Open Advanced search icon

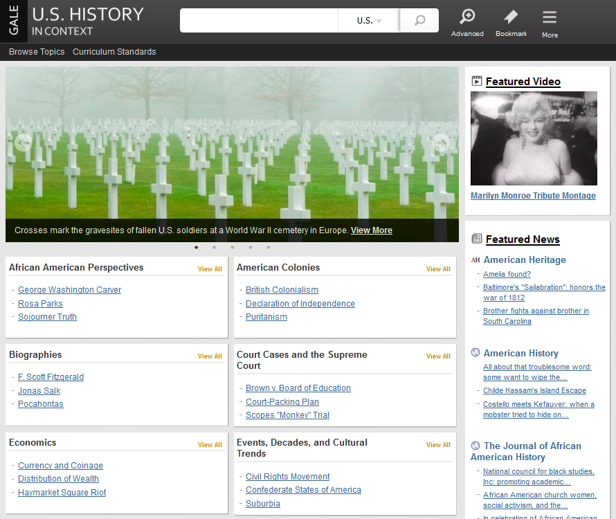[467, 17]
